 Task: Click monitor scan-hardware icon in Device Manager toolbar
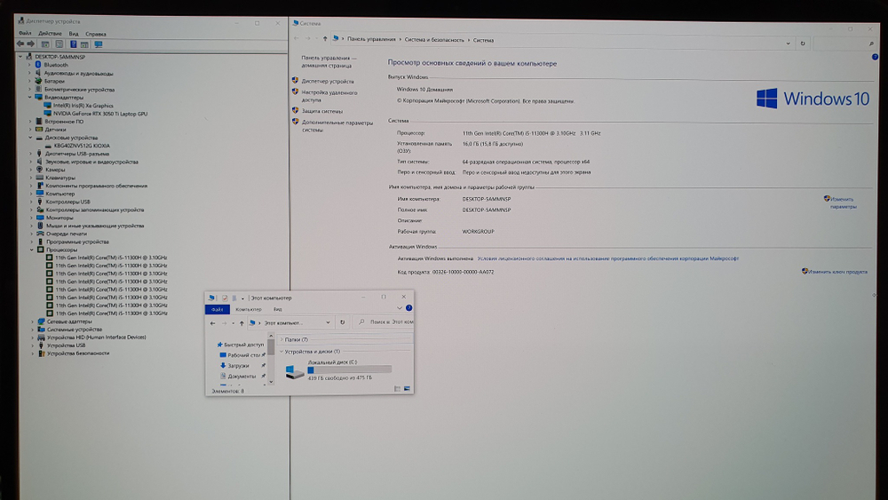click(99, 44)
